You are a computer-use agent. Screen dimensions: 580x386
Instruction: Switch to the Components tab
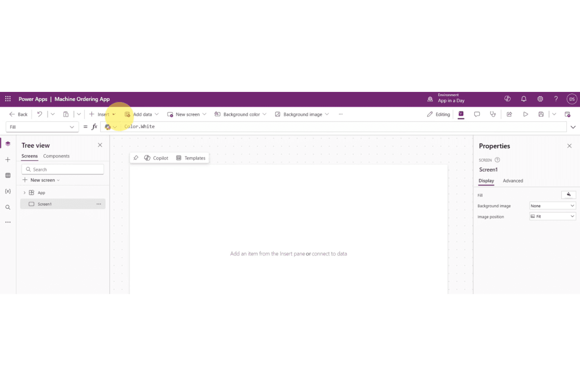[x=56, y=156]
